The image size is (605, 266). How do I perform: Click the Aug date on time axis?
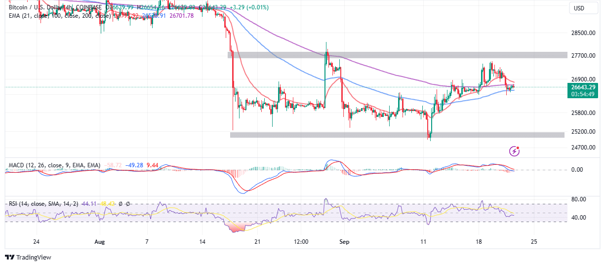100,242
